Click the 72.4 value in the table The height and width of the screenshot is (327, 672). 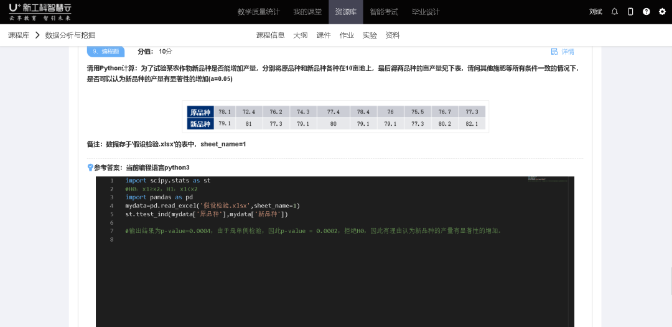click(x=248, y=112)
